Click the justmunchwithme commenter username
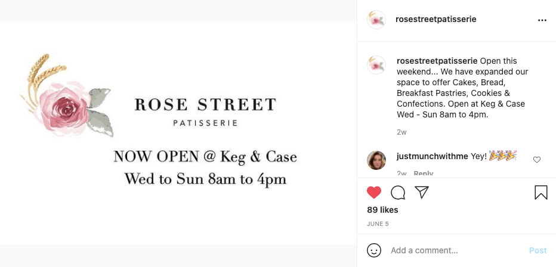Viewport: 556px width, 267px height. [433, 156]
